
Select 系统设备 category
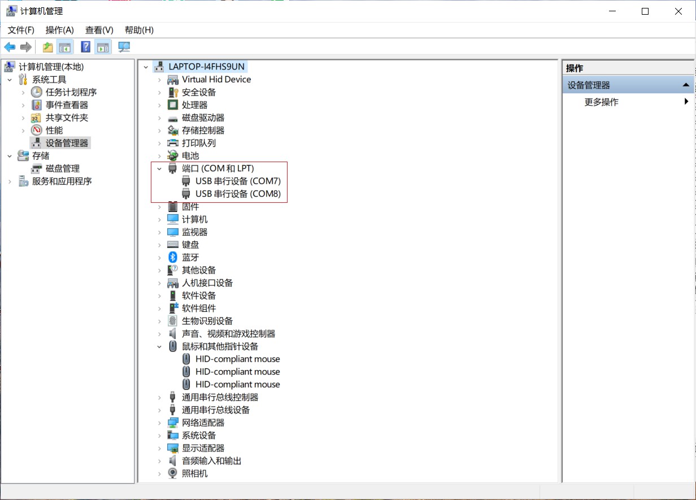[x=199, y=436]
